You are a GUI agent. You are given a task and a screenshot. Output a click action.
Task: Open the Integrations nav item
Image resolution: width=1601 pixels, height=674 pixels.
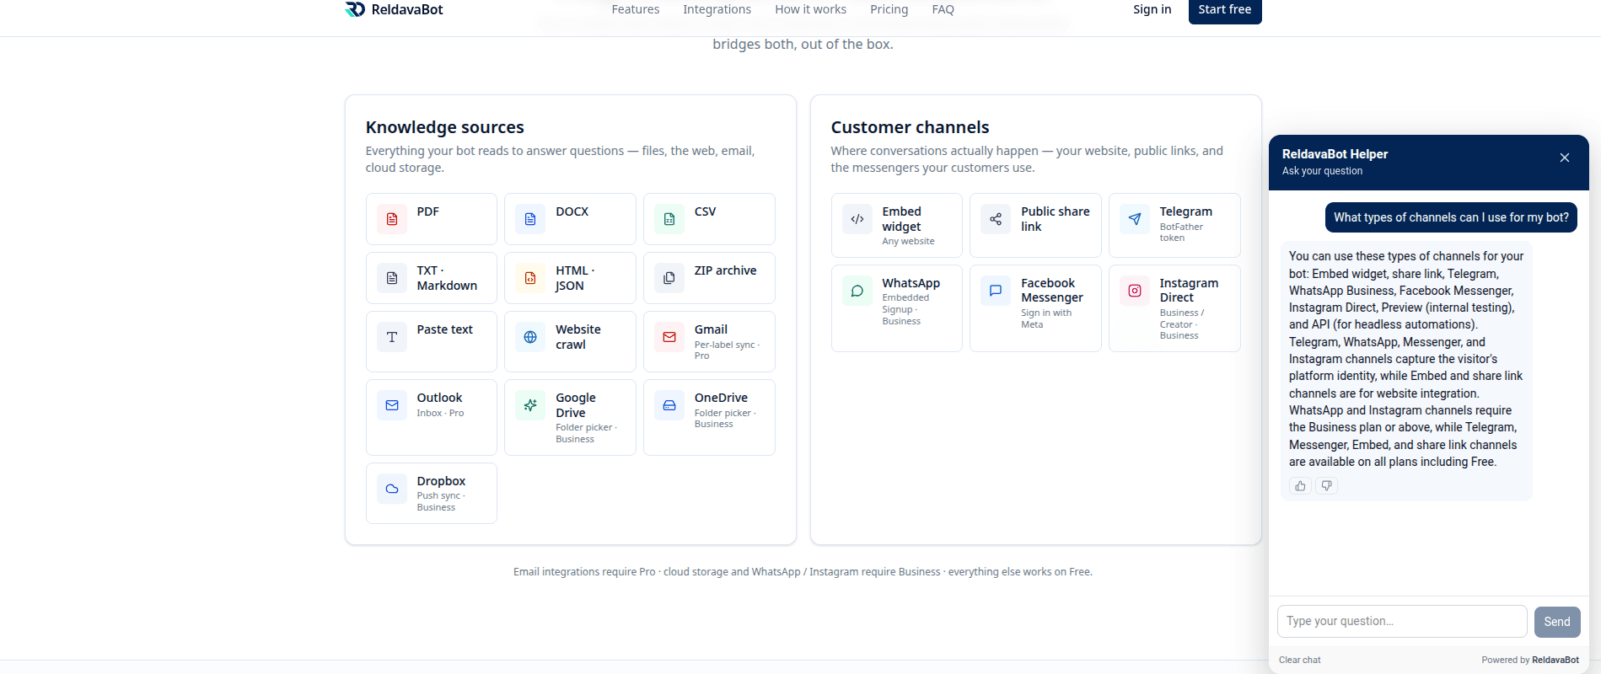(717, 9)
